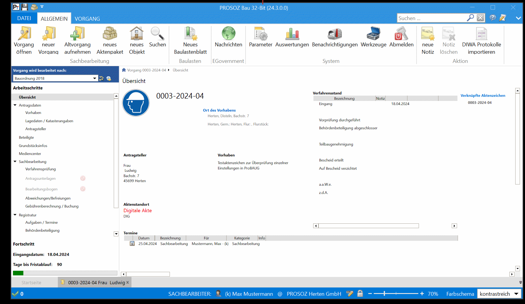Image resolution: width=525 pixels, height=304 pixels.
Task: Click Vorgang 0003-2024-04 breadcrumb
Action: pos(147,70)
